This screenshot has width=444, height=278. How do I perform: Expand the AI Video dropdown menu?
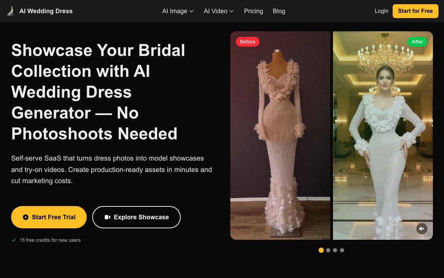coord(219,11)
